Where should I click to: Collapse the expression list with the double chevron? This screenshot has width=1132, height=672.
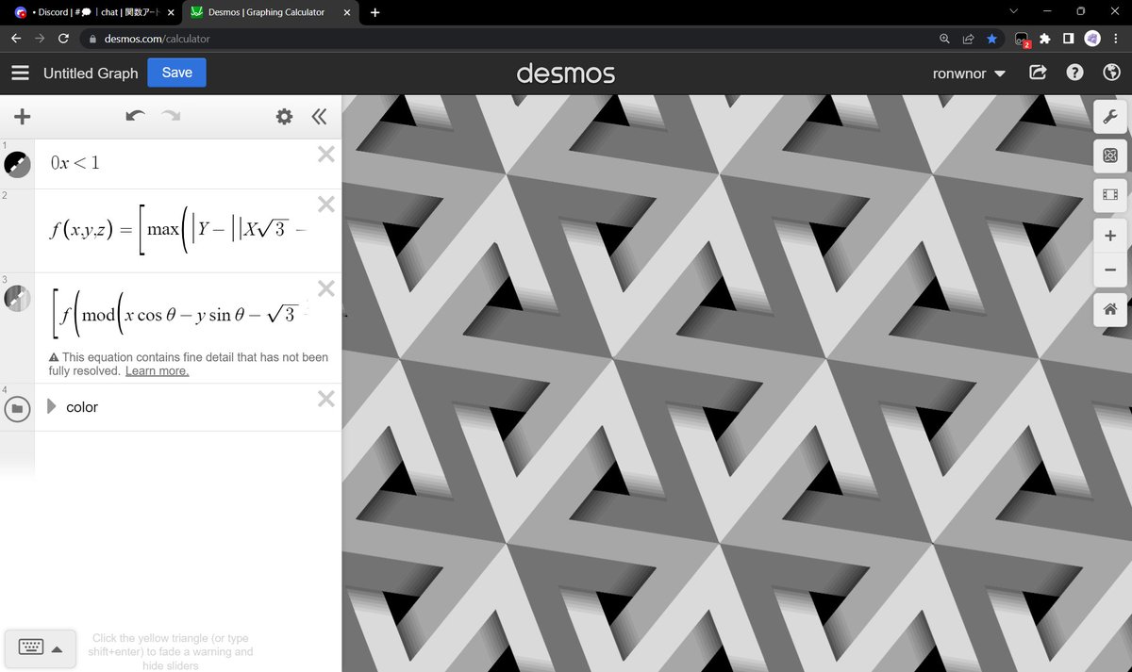[319, 117]
